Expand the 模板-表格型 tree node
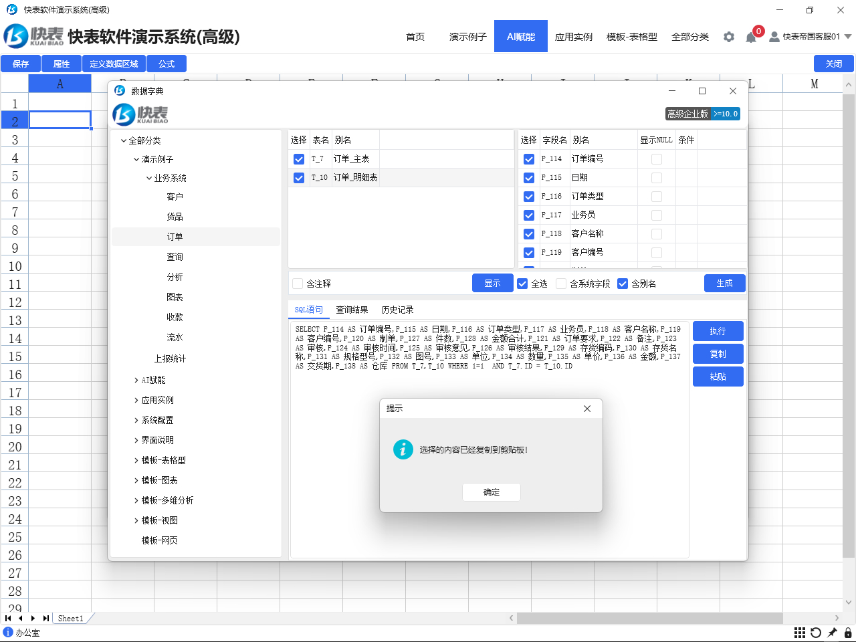The image size is (856, 642). tap(136, 460)
